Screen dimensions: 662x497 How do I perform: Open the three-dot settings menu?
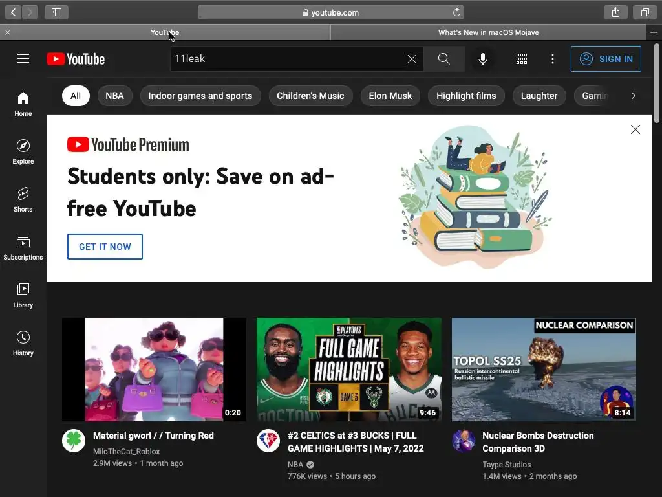point(552,59)
